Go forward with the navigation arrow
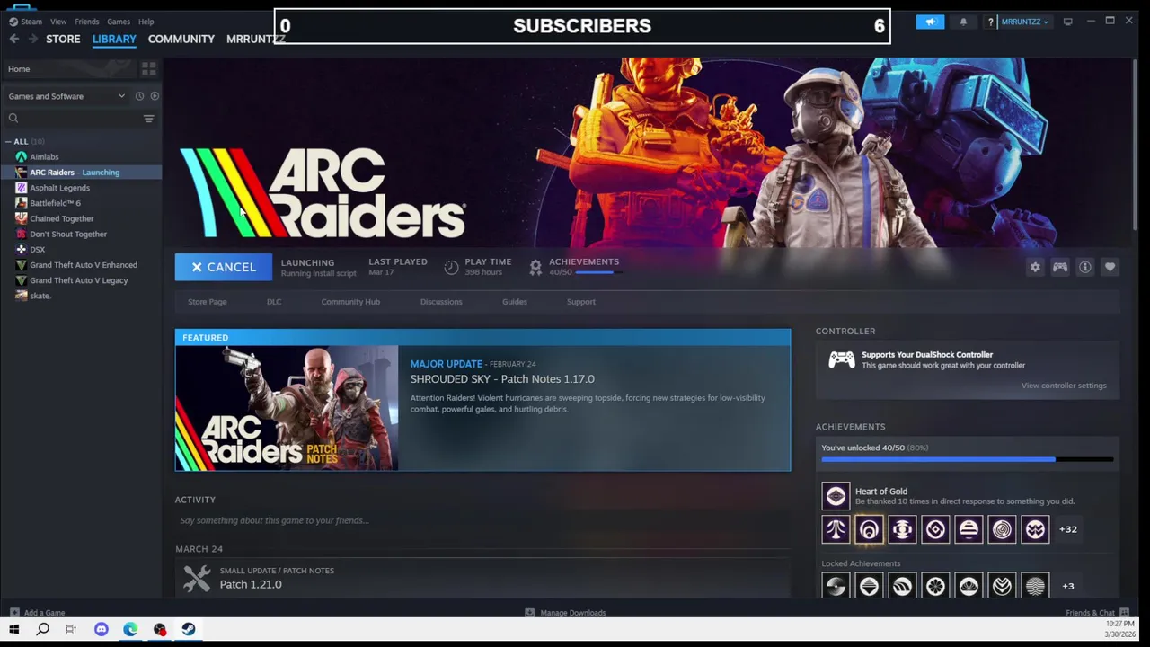 pyautogui.click(x=33, y=39)
